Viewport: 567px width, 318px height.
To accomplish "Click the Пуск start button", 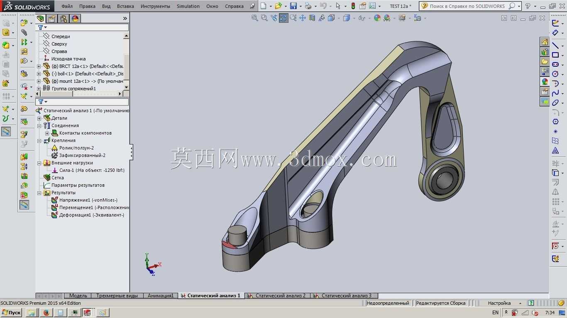I will click(11, 313).
